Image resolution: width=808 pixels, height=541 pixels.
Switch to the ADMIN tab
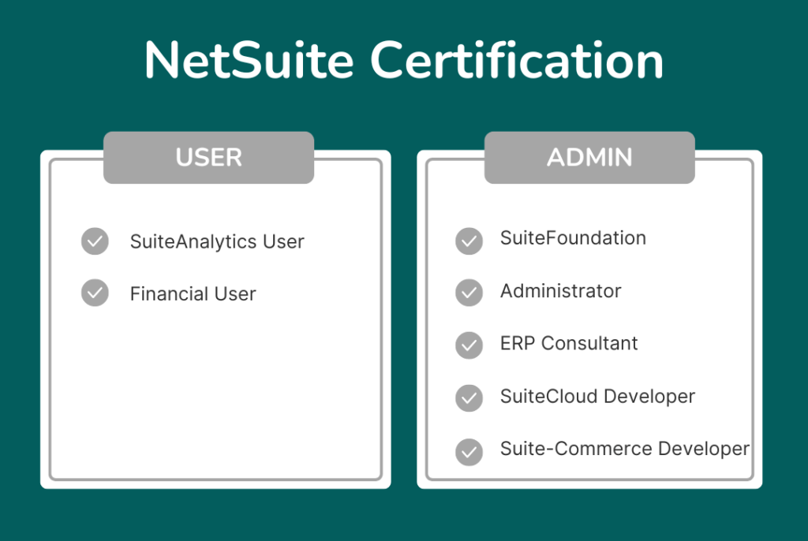(589, 157)
